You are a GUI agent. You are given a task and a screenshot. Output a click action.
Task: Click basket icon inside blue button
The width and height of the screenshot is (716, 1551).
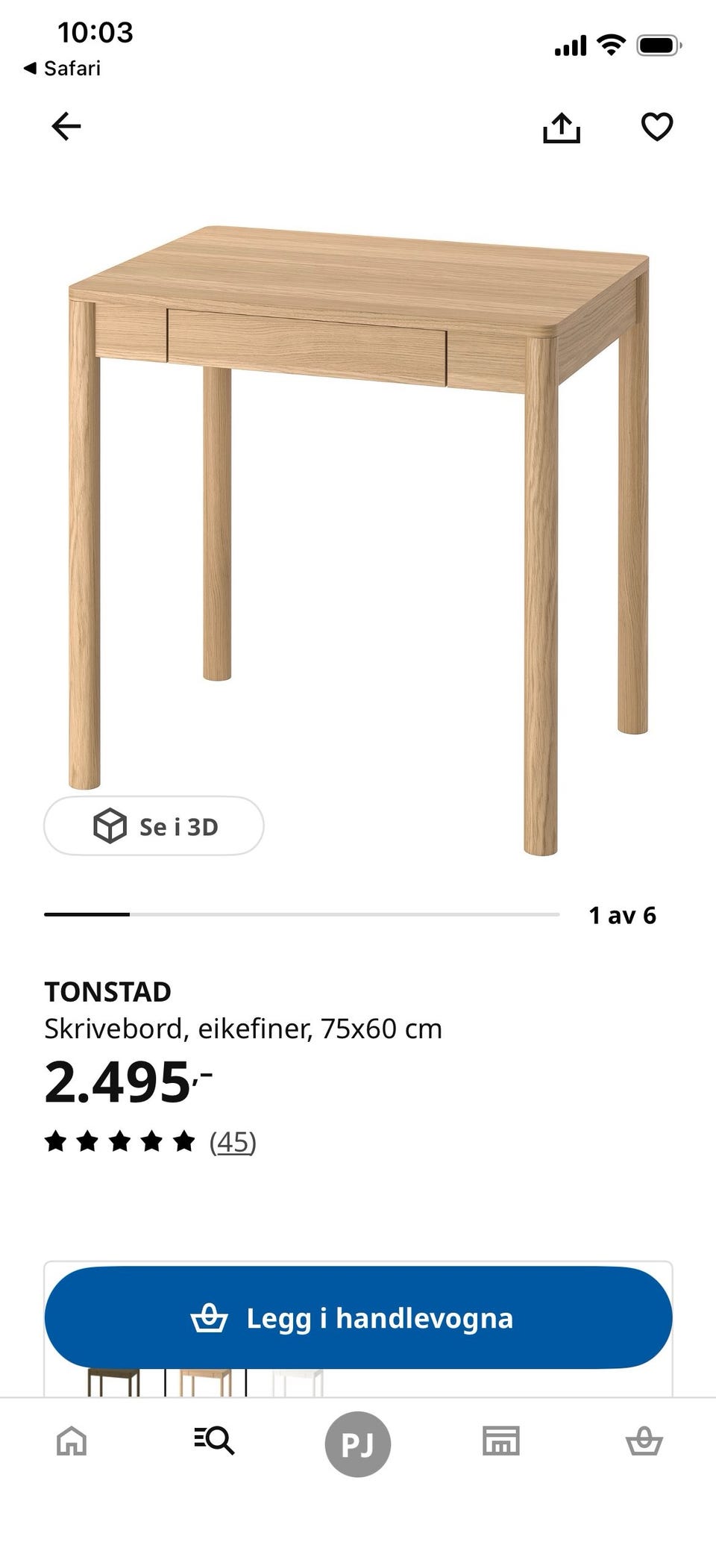coord(210,1317)
